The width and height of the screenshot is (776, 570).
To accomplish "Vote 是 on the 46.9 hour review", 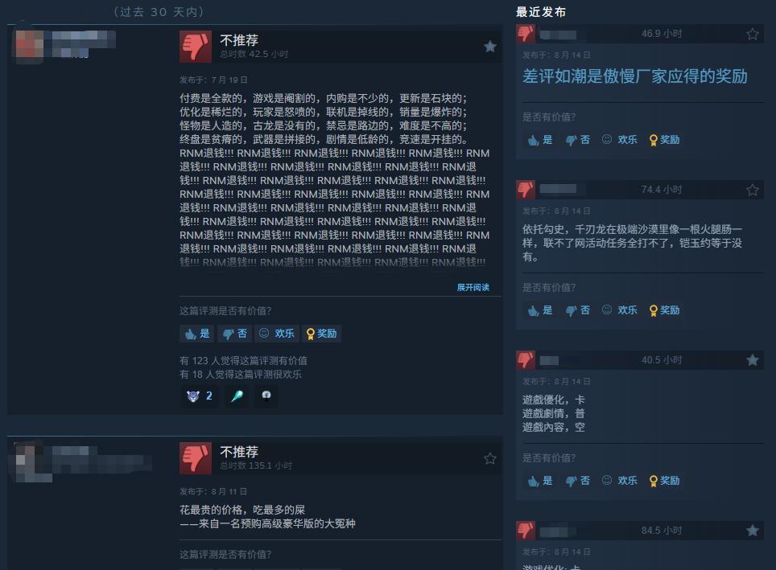I will (540, 140).
